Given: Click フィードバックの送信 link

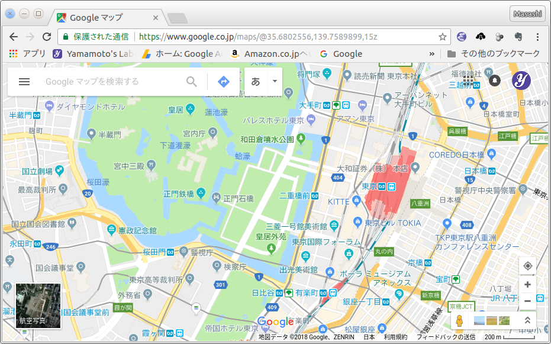Looking at the screenshot, I should (446, 337).
